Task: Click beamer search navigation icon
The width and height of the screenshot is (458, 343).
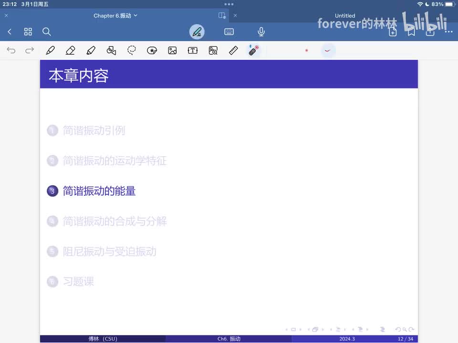Action: coord(405,330)
